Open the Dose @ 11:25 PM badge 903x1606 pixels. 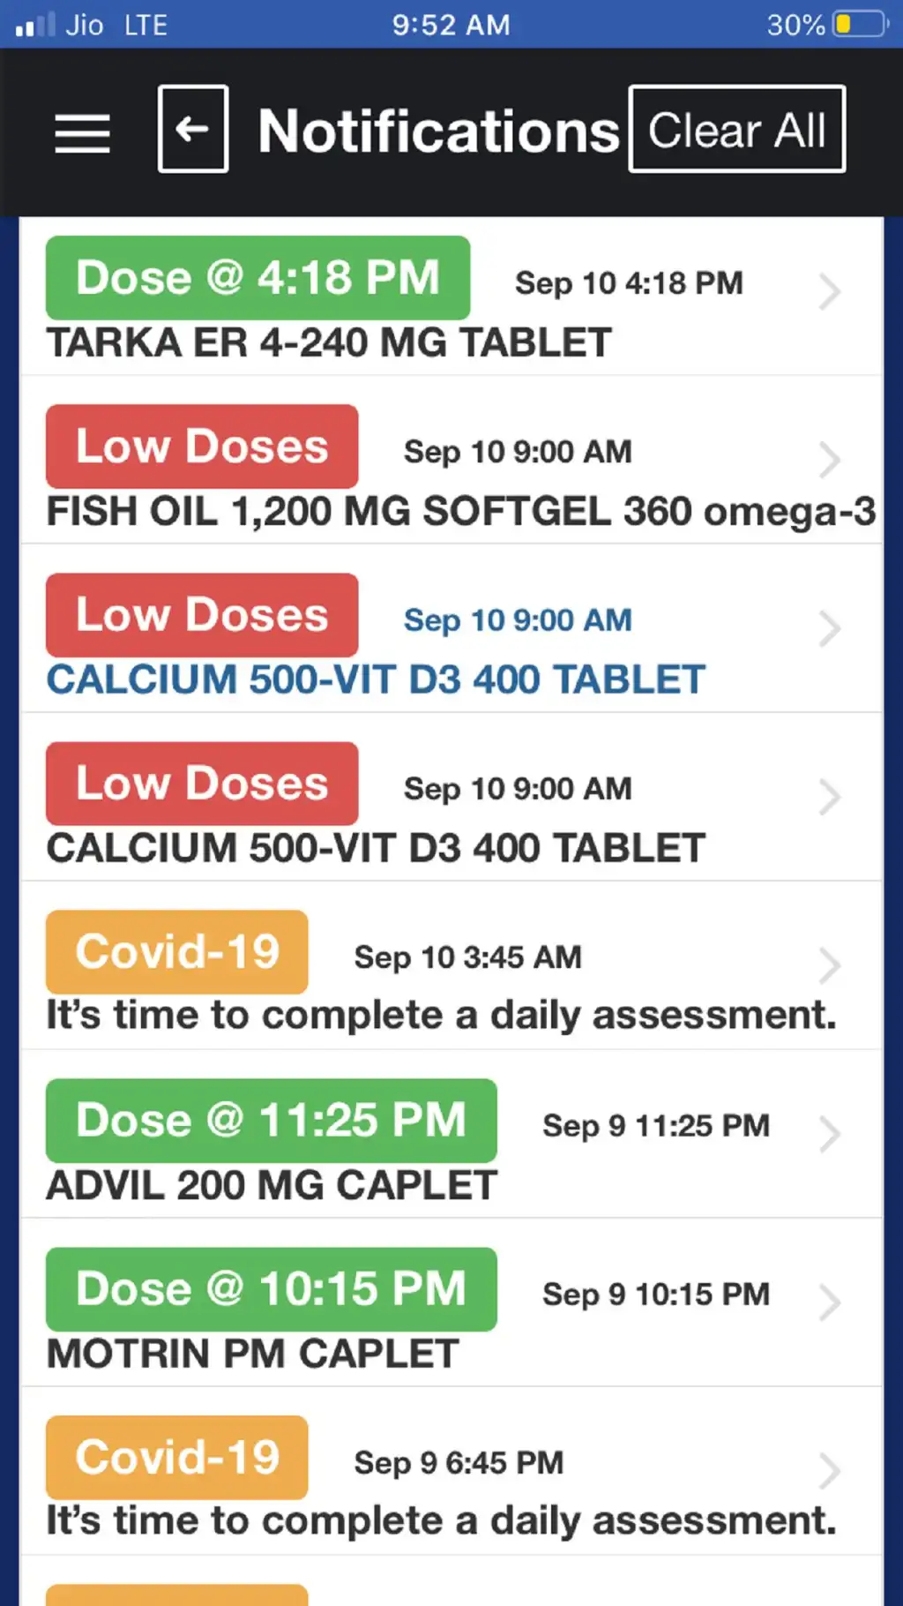(271, 1121)
